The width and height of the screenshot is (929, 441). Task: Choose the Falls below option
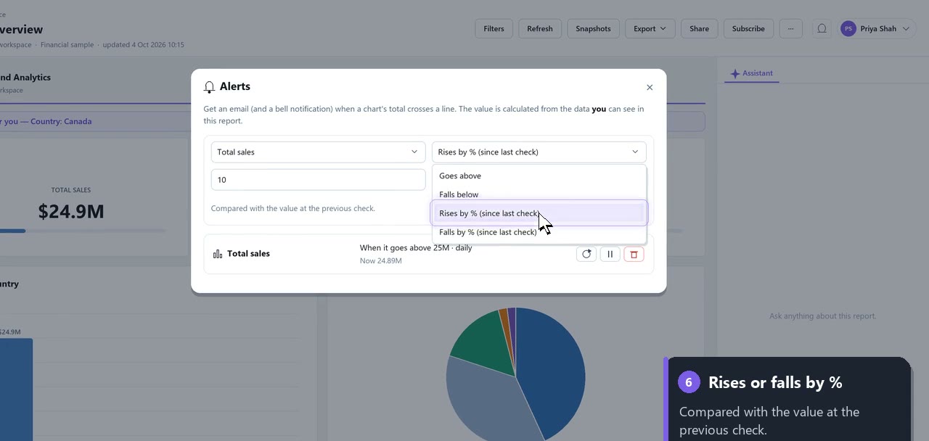(x=539, y=194)
